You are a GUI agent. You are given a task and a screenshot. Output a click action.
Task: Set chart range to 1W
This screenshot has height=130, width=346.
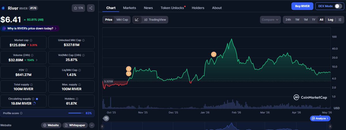297,20
